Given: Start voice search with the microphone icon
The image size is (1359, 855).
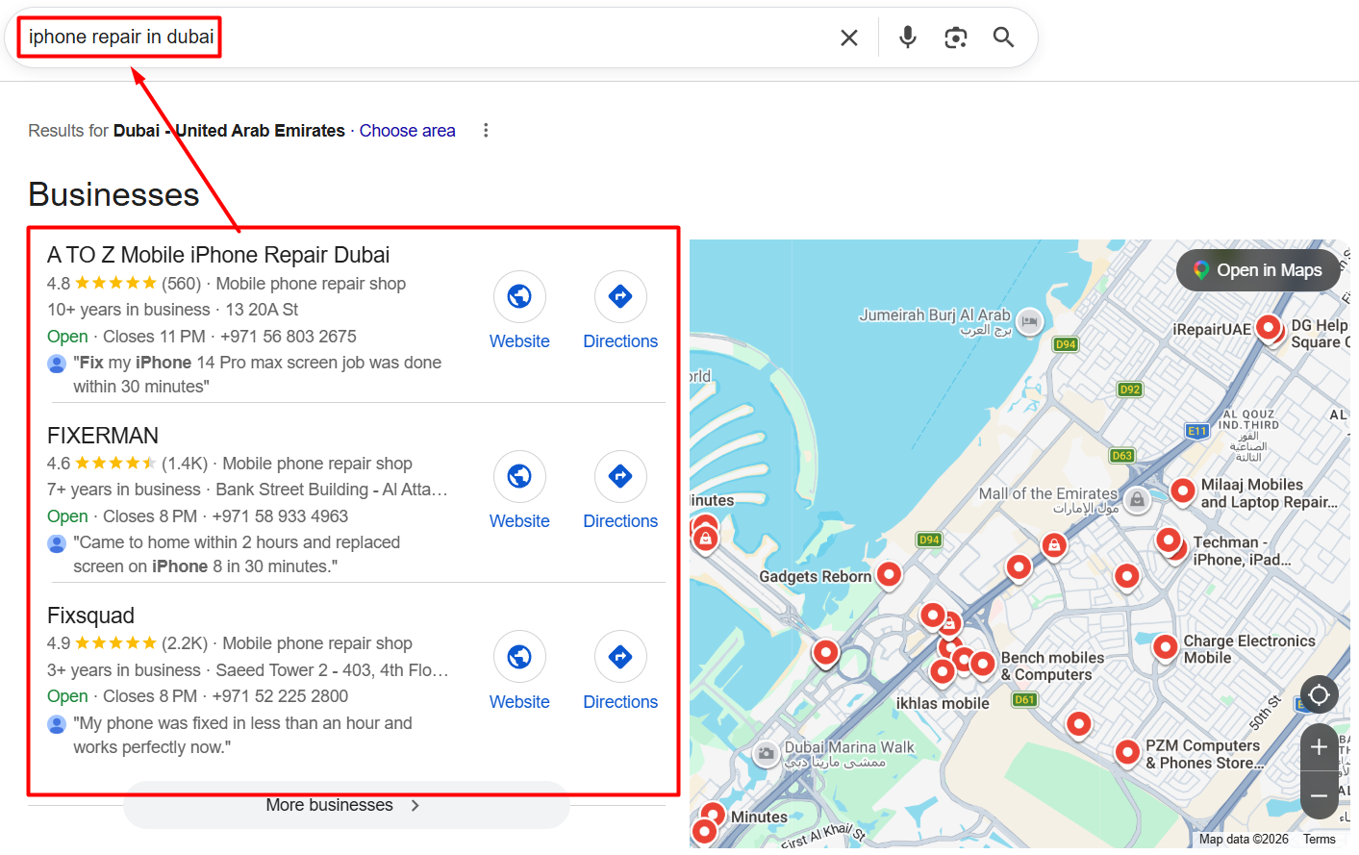Looking at the screenshot, I should point(907,38).
